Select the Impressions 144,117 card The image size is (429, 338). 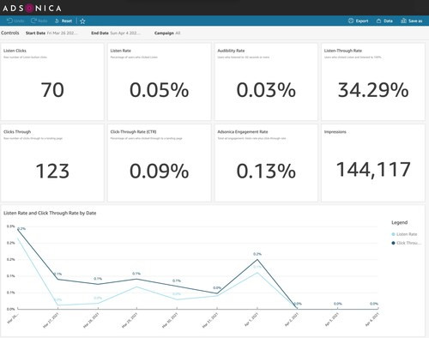pyautogui.click(x=373, y=163)
